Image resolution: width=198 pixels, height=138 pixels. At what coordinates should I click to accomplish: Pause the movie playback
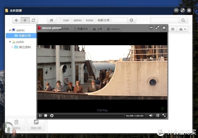[x=40, y=116]
